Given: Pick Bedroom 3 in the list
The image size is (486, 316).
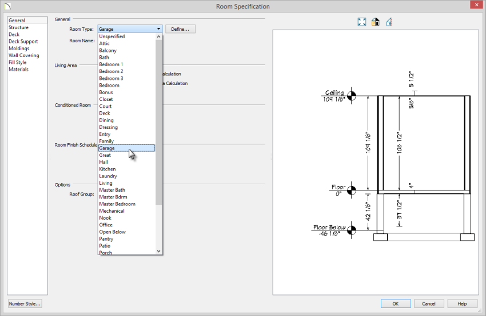Looking at the screenshot, I should tap(126, 78).
